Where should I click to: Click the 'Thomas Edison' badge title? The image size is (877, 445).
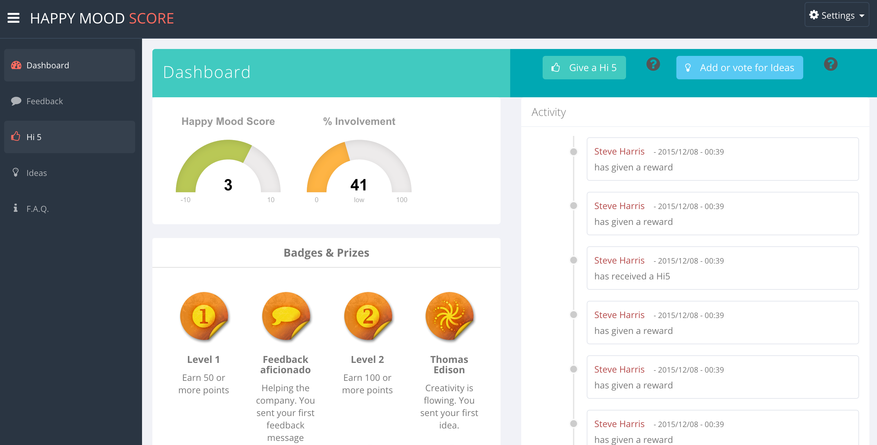pos(449,365)
